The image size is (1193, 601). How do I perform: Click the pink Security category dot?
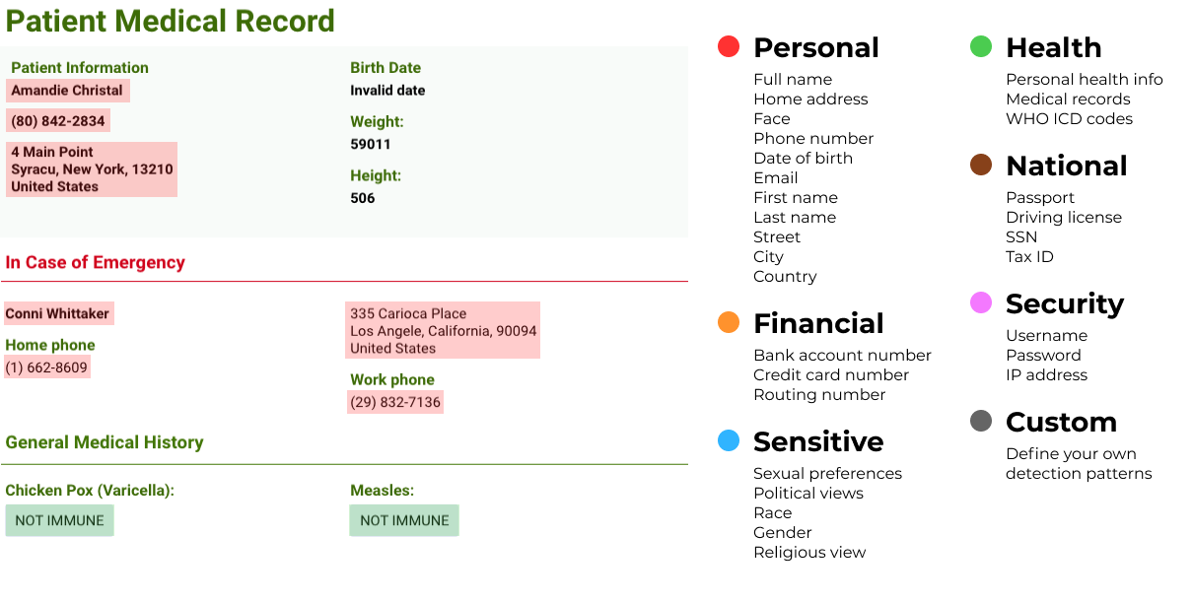pos(981,302)
